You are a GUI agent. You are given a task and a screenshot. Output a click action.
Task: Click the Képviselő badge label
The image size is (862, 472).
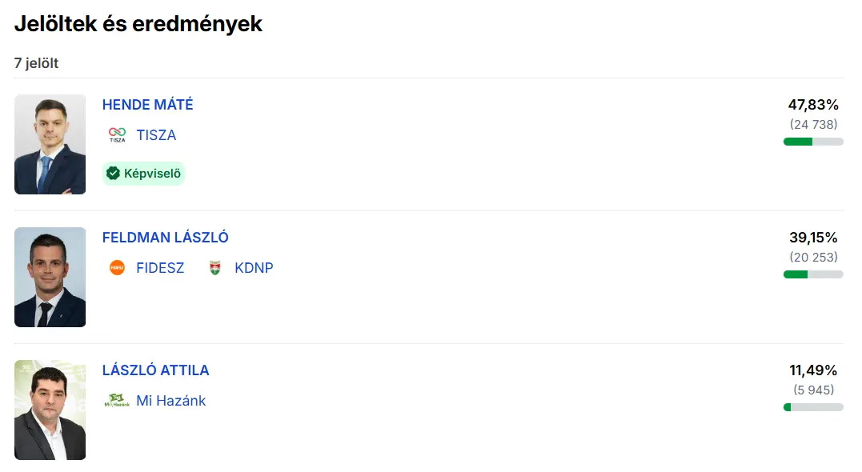click(x=152, y=173)
